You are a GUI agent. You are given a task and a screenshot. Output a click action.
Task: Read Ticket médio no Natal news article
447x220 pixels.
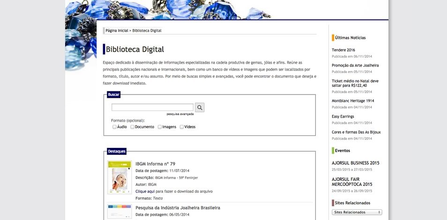coord(355,83)
